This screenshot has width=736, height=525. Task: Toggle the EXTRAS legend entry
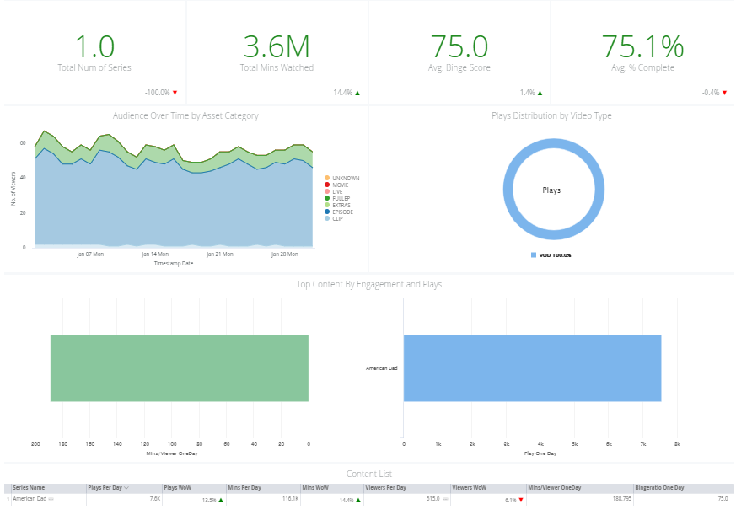click(x=337, y=205)
